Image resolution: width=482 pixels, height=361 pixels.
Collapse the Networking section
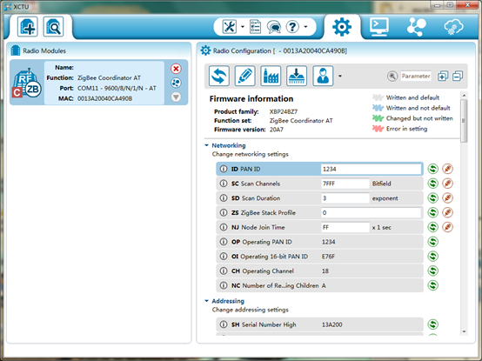click(x=206, y=145)
